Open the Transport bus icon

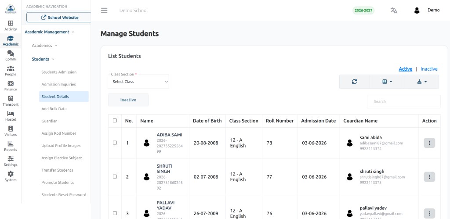click(11, 99)
